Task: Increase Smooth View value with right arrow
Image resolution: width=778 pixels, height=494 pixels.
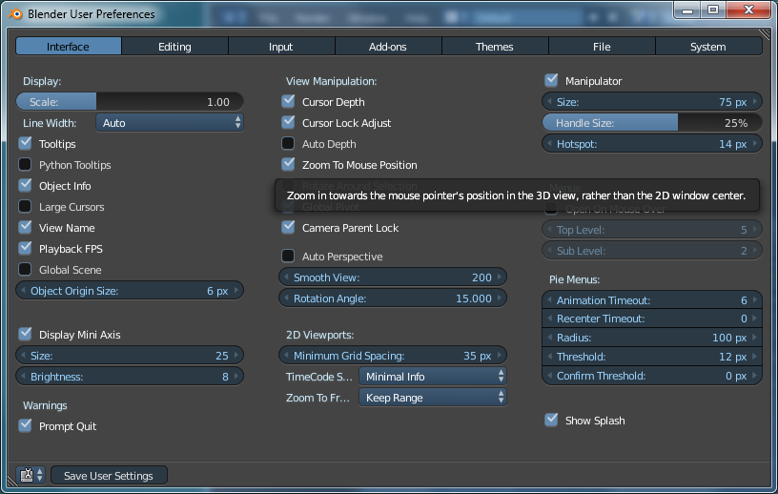Action: [500, 277]
